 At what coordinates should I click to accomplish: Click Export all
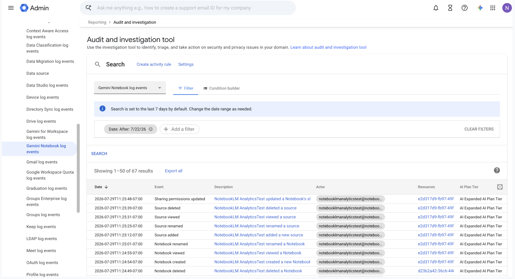point(174,171)
